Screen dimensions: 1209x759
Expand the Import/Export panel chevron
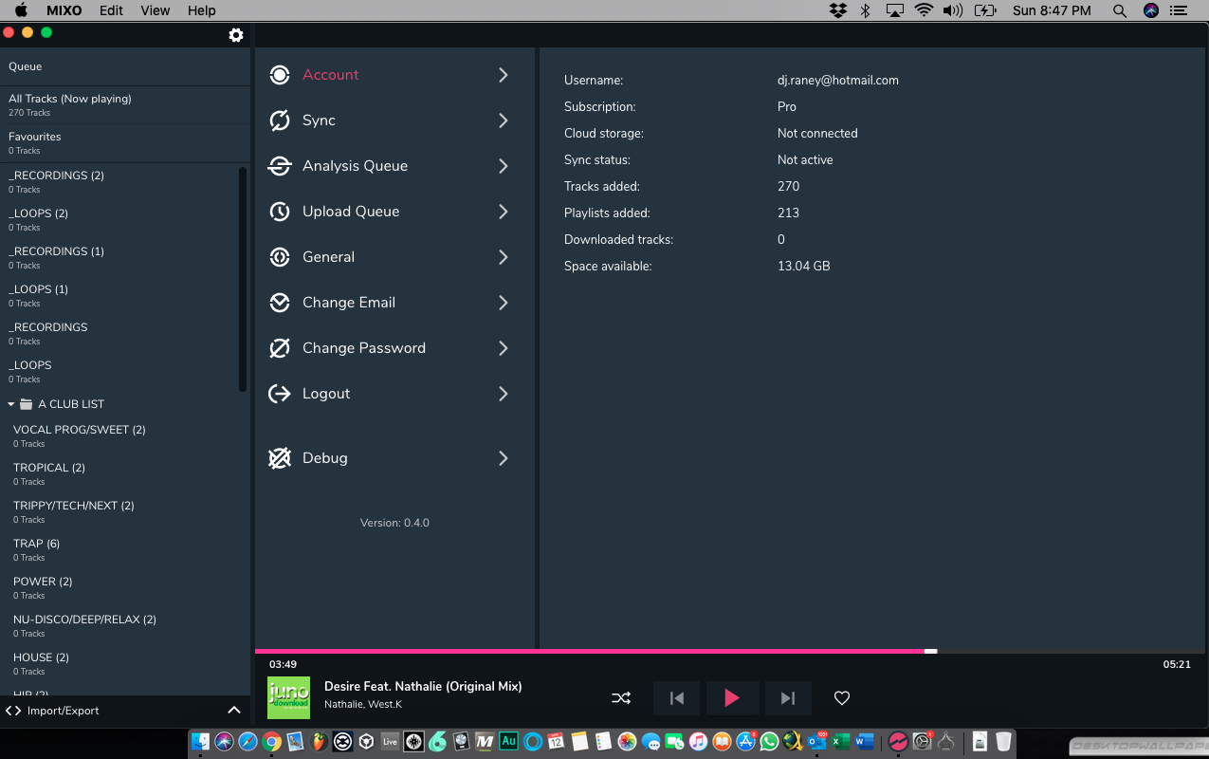click(234, 711)
